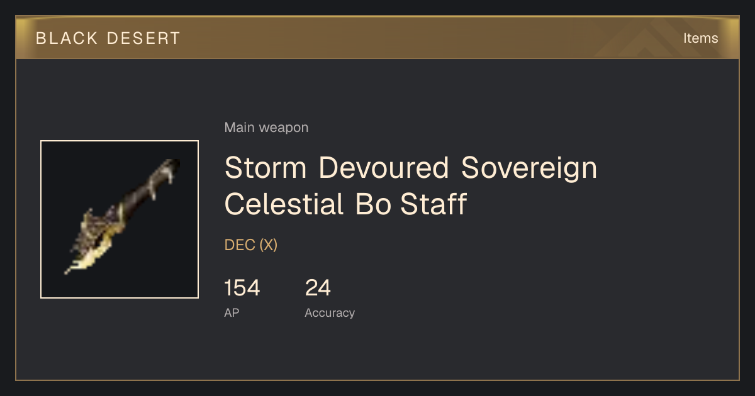Click the chevron emblem in header banner

[654, 39]
